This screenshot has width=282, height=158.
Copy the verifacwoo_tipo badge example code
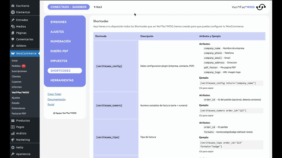click(x=231, y=145)
